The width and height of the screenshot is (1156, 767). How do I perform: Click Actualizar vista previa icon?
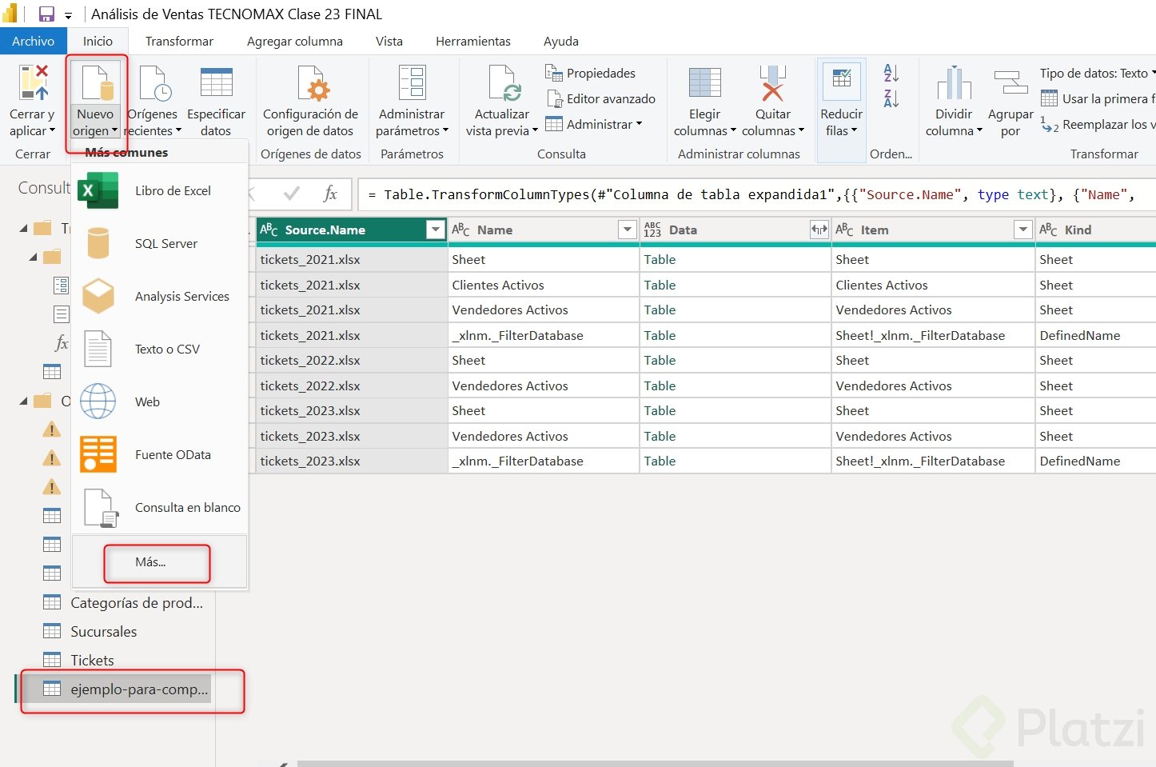[502, 84]
